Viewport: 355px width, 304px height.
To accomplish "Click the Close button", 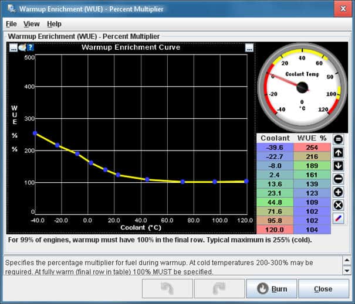I will pos(323,289).
